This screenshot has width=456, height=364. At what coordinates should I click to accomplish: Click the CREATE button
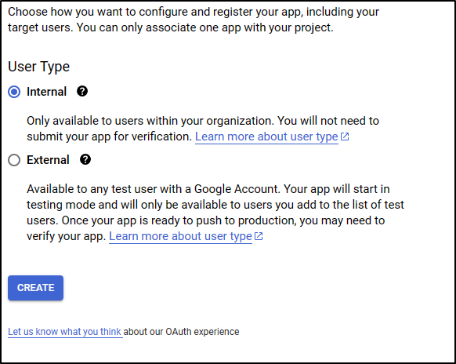tap(35, 288)
